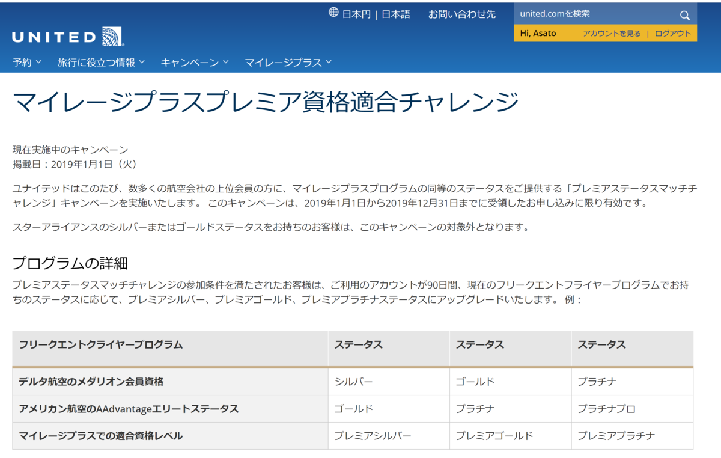Click the ログアウト link
The width and height of the screenshot is (721, 458).
click(672, 34)
